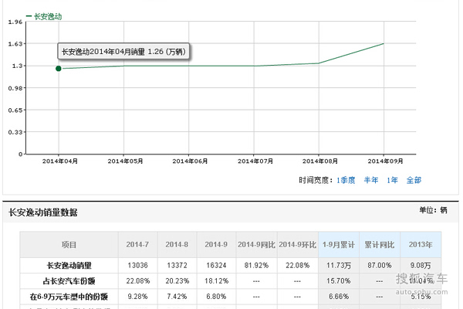463x309 pixels.
Task: Set time width to 半年
Action: tap(371, 180)
